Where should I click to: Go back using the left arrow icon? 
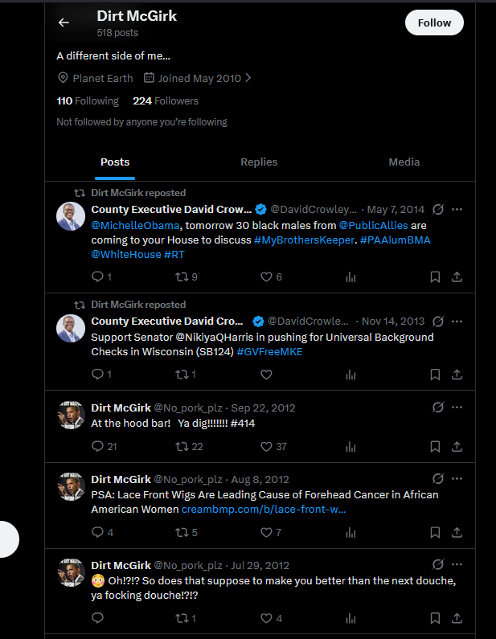(x=64, y=23)
